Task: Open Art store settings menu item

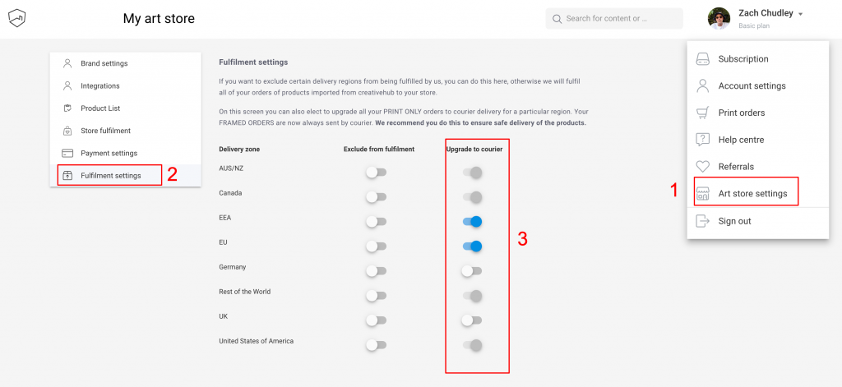Action: (x=752, y=194)
